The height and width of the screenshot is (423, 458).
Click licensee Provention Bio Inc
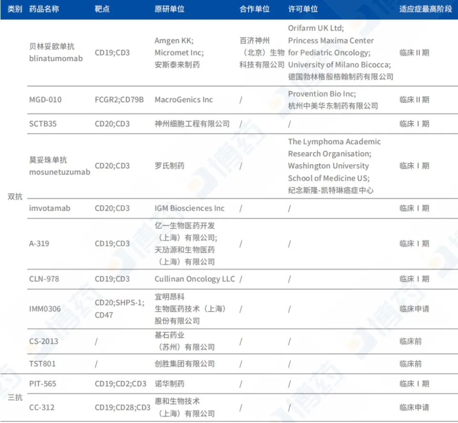(x=322, y=94)
